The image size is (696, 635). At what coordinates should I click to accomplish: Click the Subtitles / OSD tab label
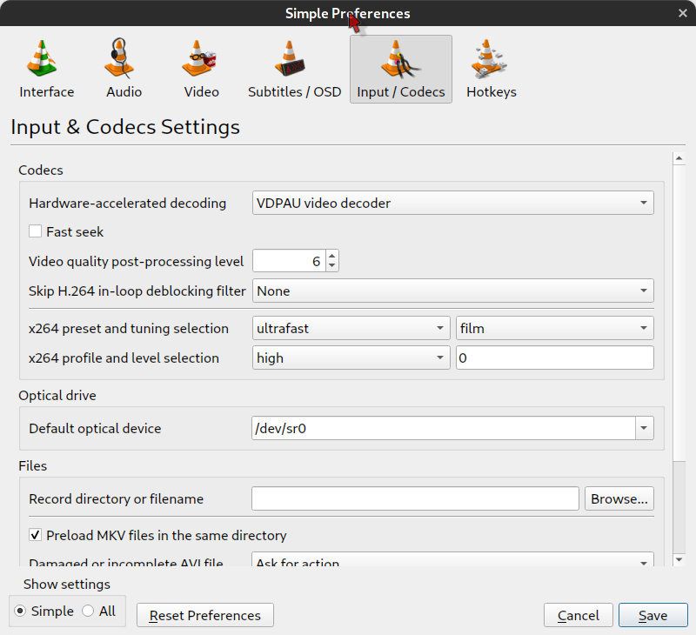pos(294,92)
